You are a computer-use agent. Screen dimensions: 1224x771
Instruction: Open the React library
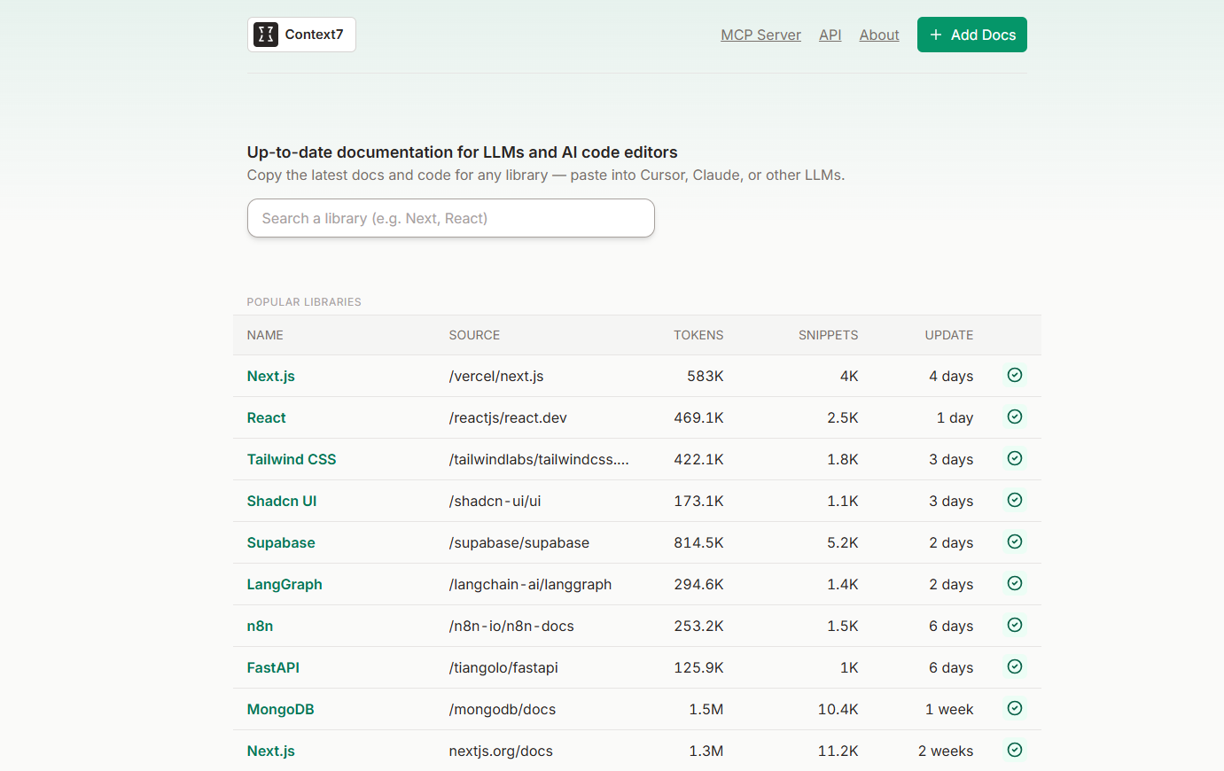pyautogui.click(x=266, y=417)
